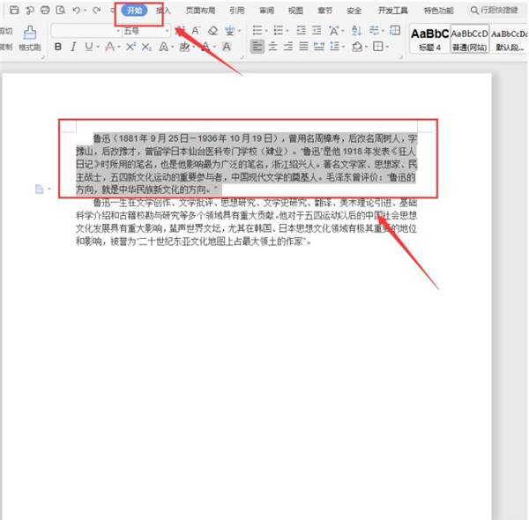Switch to the 引用 tab
The width and height of the screenshot is (529, 520).
tap(237, 11)
